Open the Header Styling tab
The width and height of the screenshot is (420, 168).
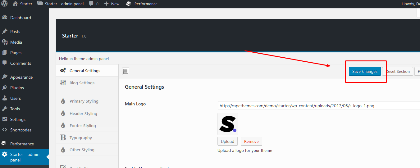(87, 113)
